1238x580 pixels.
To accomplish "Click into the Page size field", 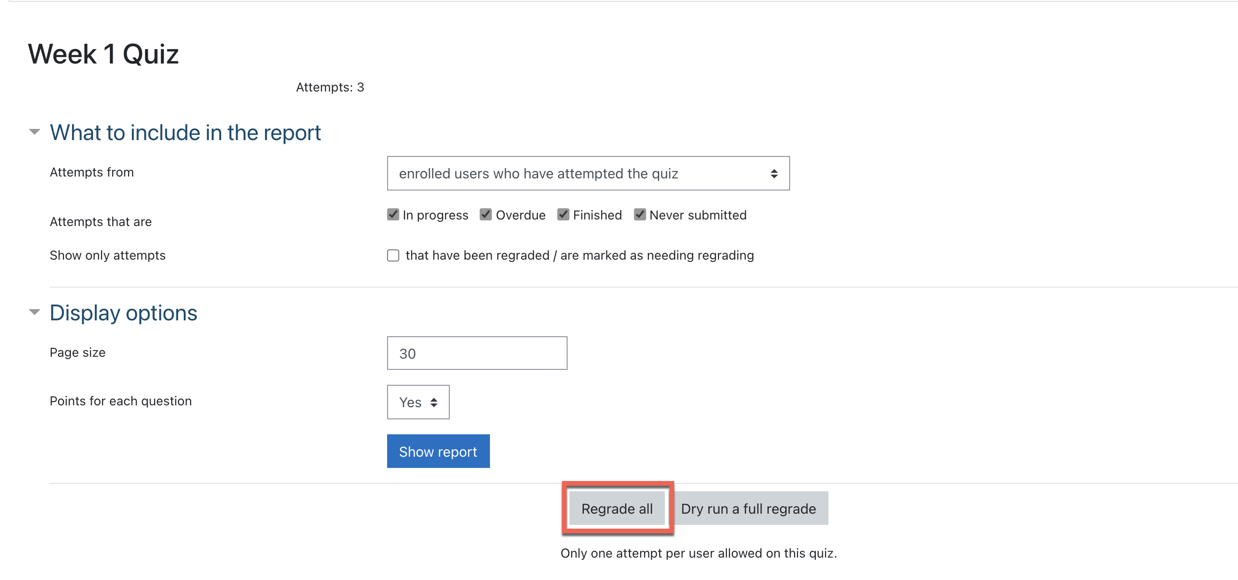I will (x=477, y=354).
